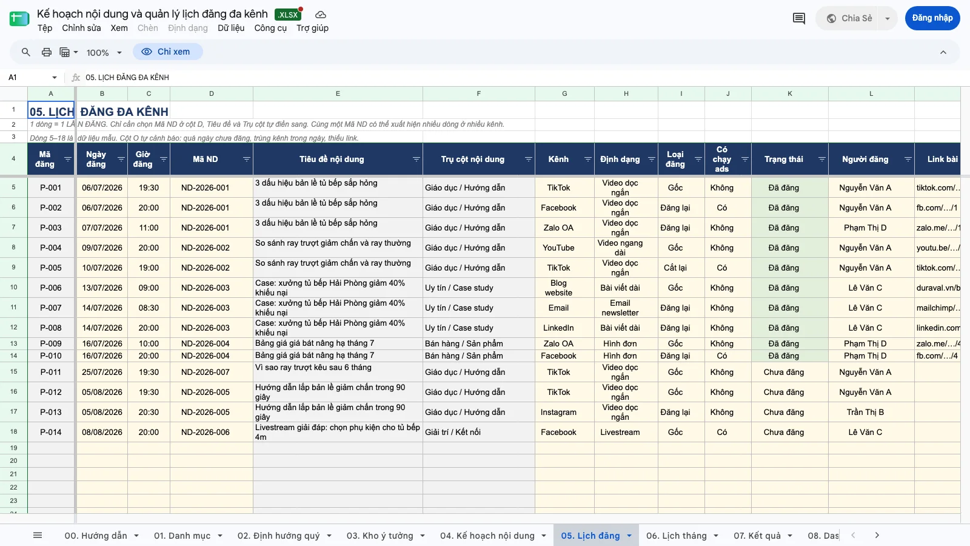970x546 pixels.
Task: Open filter on Trụ cột nội dung header
Action: coord(528,160)
